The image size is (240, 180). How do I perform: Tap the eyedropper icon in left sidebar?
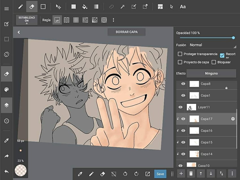pos(6,140)
